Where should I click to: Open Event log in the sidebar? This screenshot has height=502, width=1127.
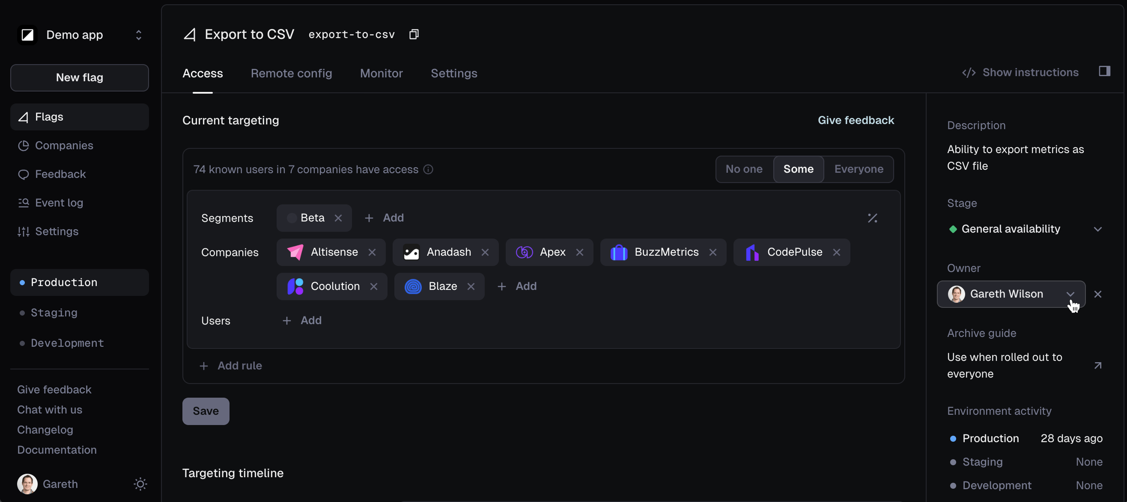pyautogui.click(x=79, y=203)
